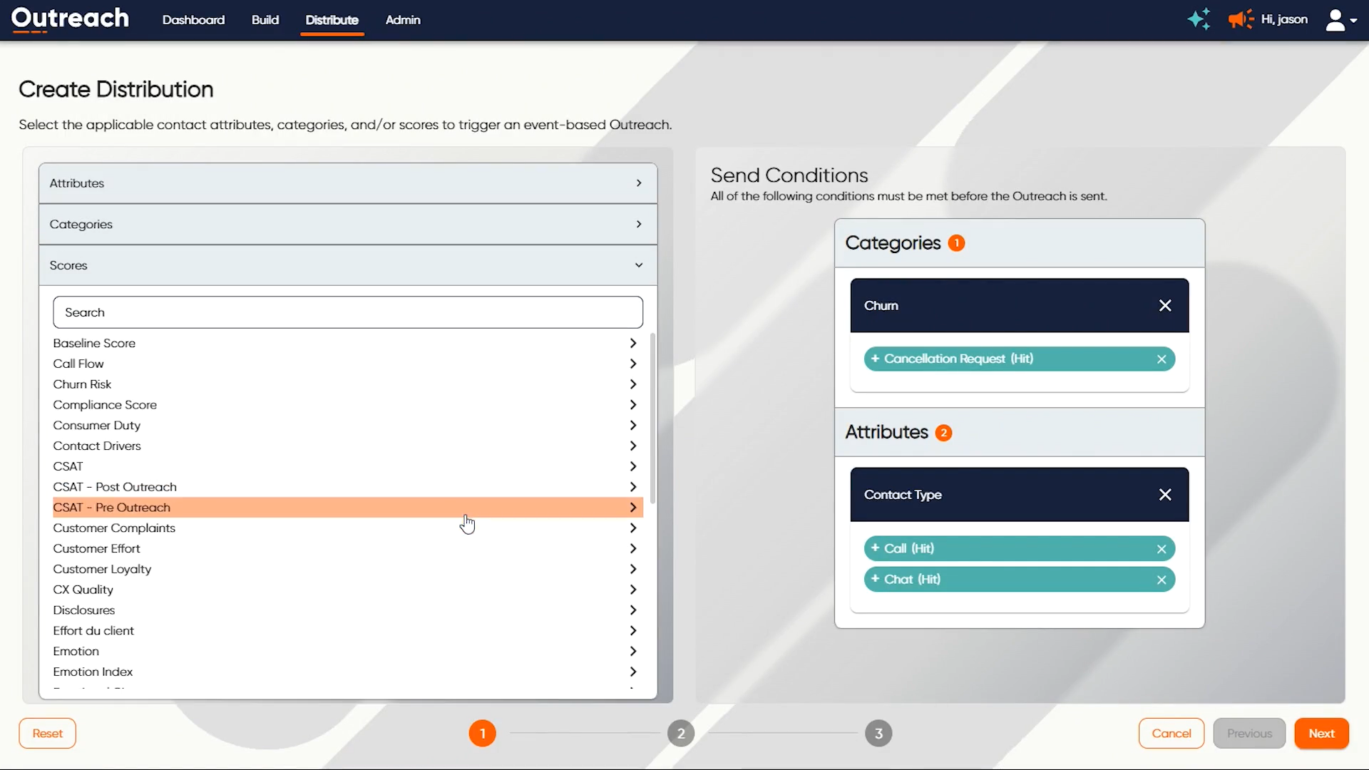Remove the Call (Hit) chip
The height and width of the screenshot is (770, 1369).
pyautogui.click(x=1162, y=549)
